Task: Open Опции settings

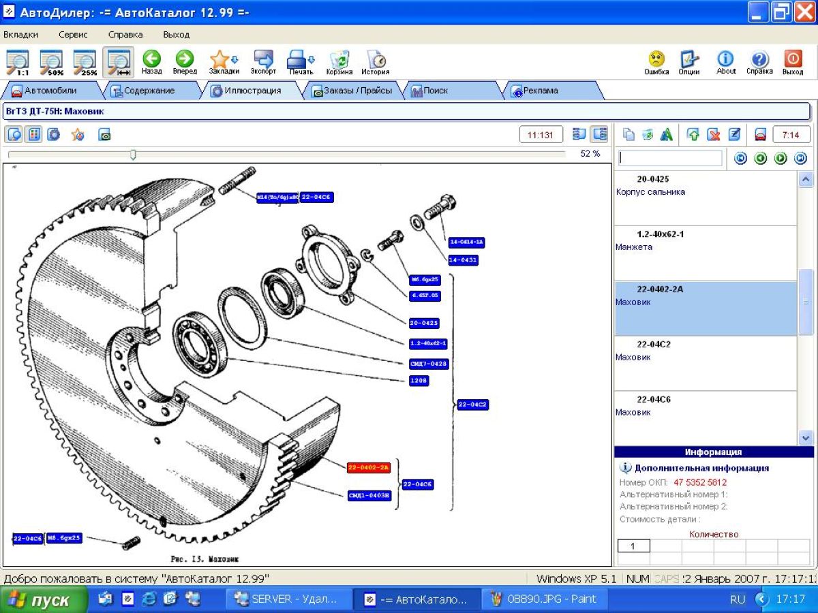Action: point(689,61)
